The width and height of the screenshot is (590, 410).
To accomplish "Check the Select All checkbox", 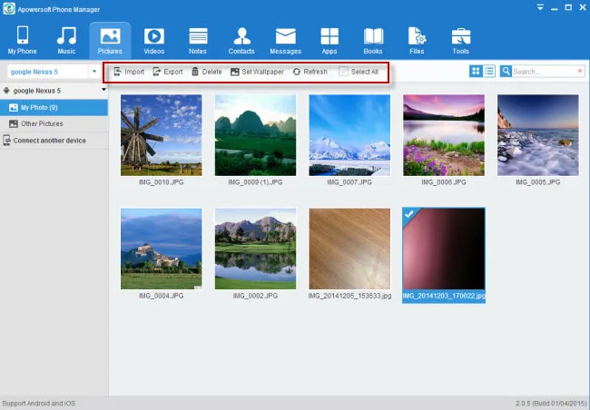I will 343,72.
